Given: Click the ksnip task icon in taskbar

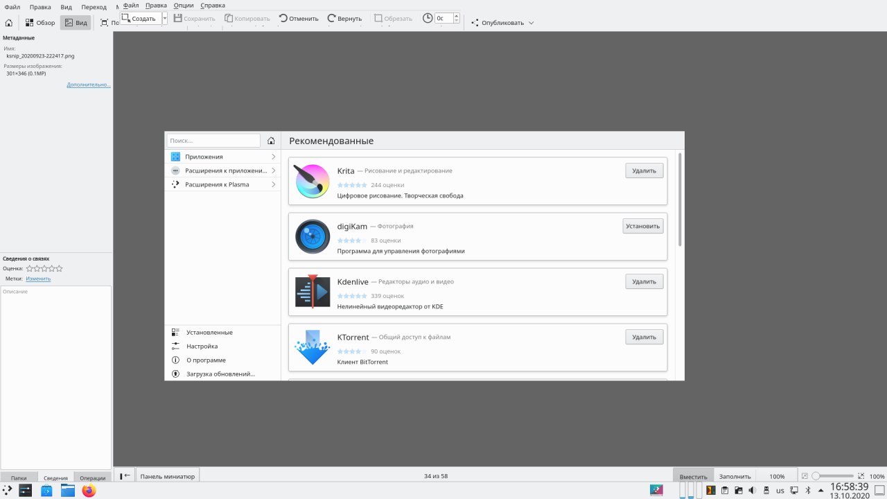Looking at the screenshot, I should [x=656, y=491].
